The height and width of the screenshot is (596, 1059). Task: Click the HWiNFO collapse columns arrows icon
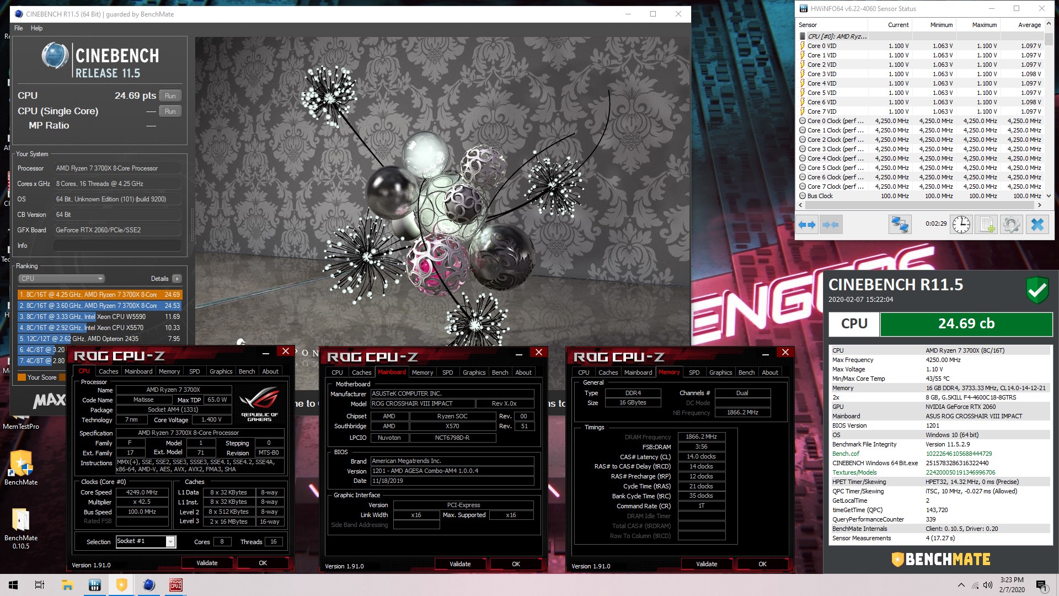(831, 225)
